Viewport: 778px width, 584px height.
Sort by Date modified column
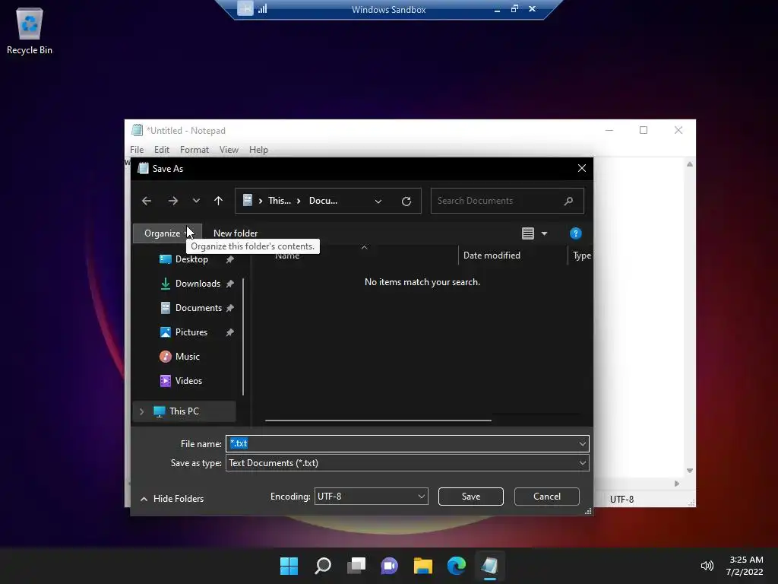tap(492, 255)
